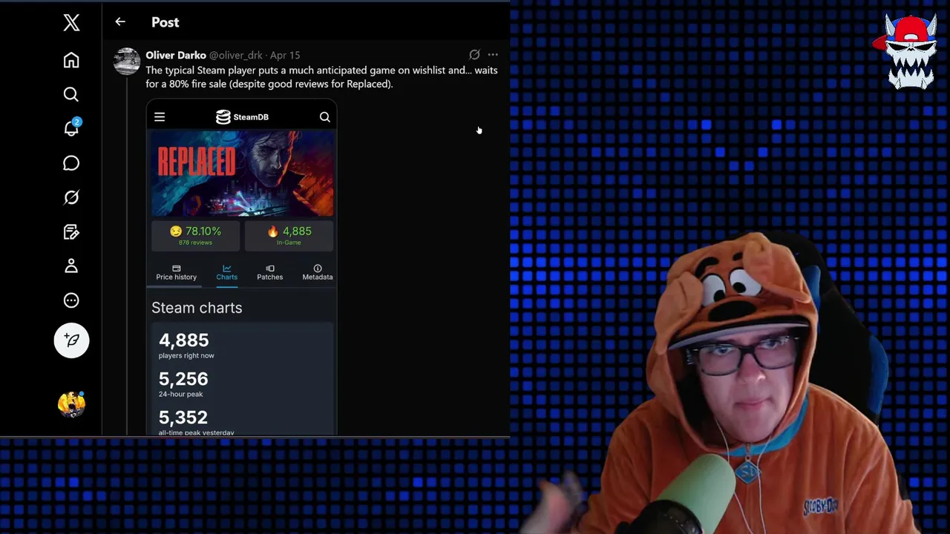Switch to the Patches tab

click(269, 272)
